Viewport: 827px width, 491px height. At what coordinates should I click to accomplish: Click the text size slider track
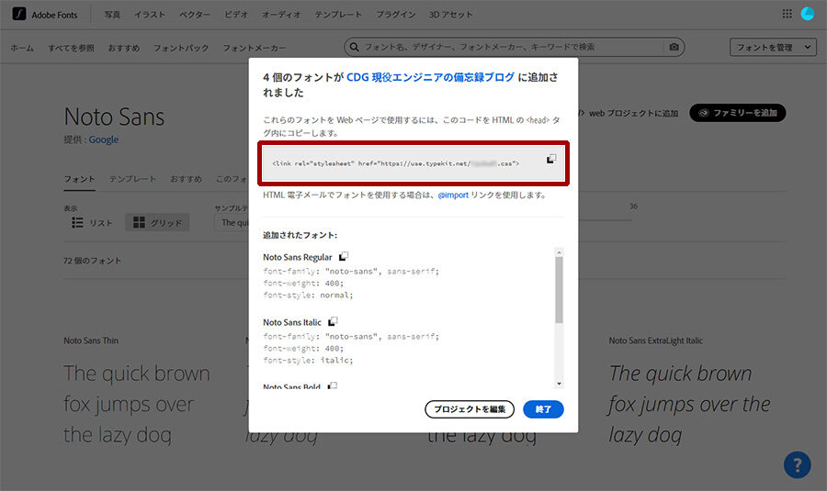pyautogui.click(x=605, y=219)
